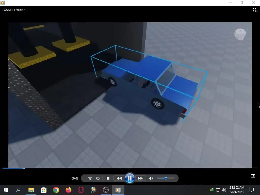Screen dimensions: 260x195
Task: Open the striped flag app in taskbar
Action: pos(93,190)
